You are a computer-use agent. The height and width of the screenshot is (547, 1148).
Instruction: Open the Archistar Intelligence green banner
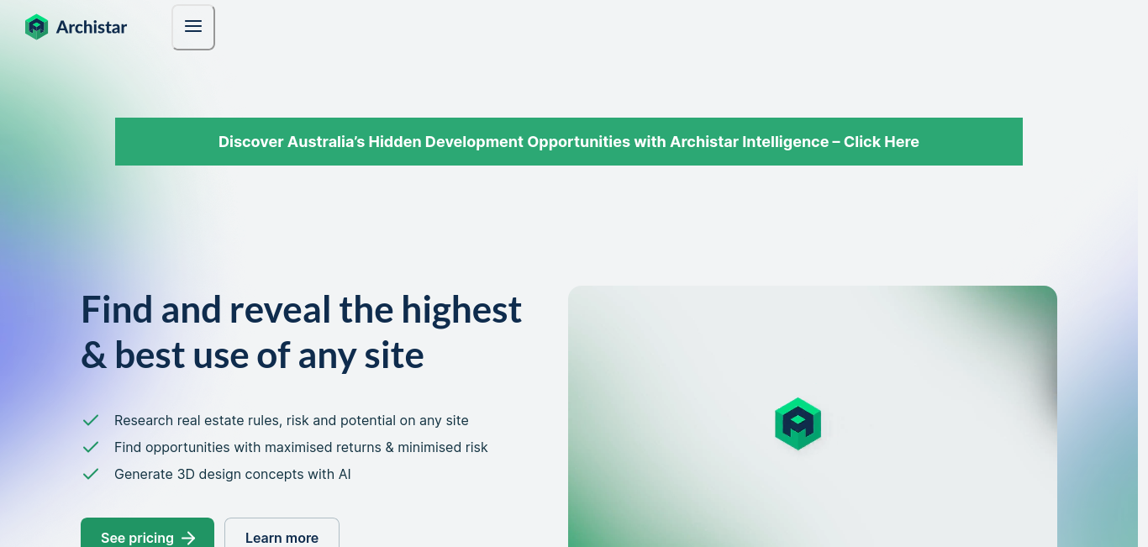(569, 141)
